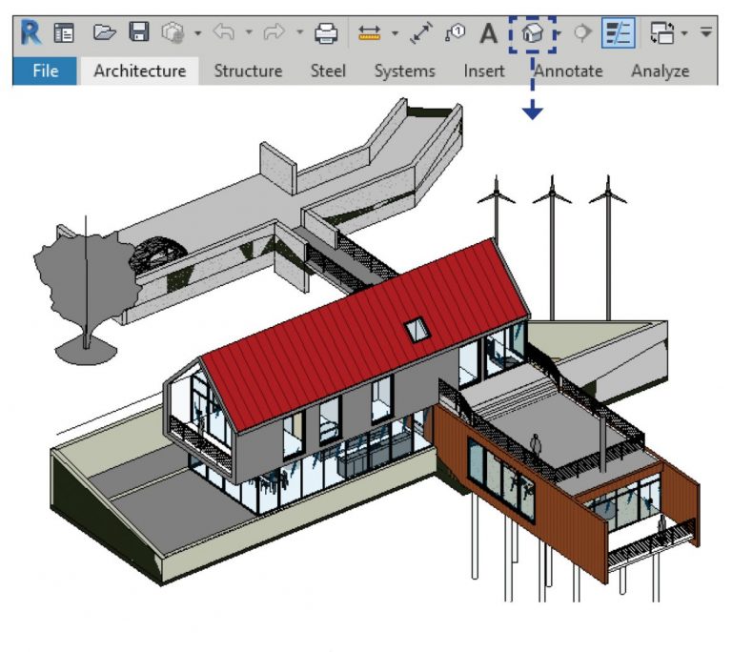Click the Undo arrow icon
The width and height of the screenshot is (732, 652).
click(222, 34)
